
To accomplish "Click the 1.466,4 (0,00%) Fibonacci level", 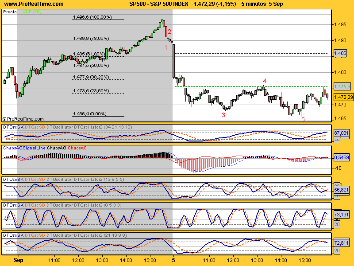I will point(90,114).
